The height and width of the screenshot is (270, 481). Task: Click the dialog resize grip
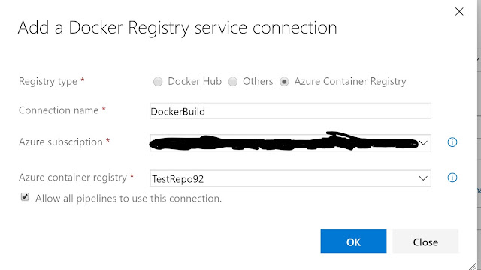pos(473,266)
